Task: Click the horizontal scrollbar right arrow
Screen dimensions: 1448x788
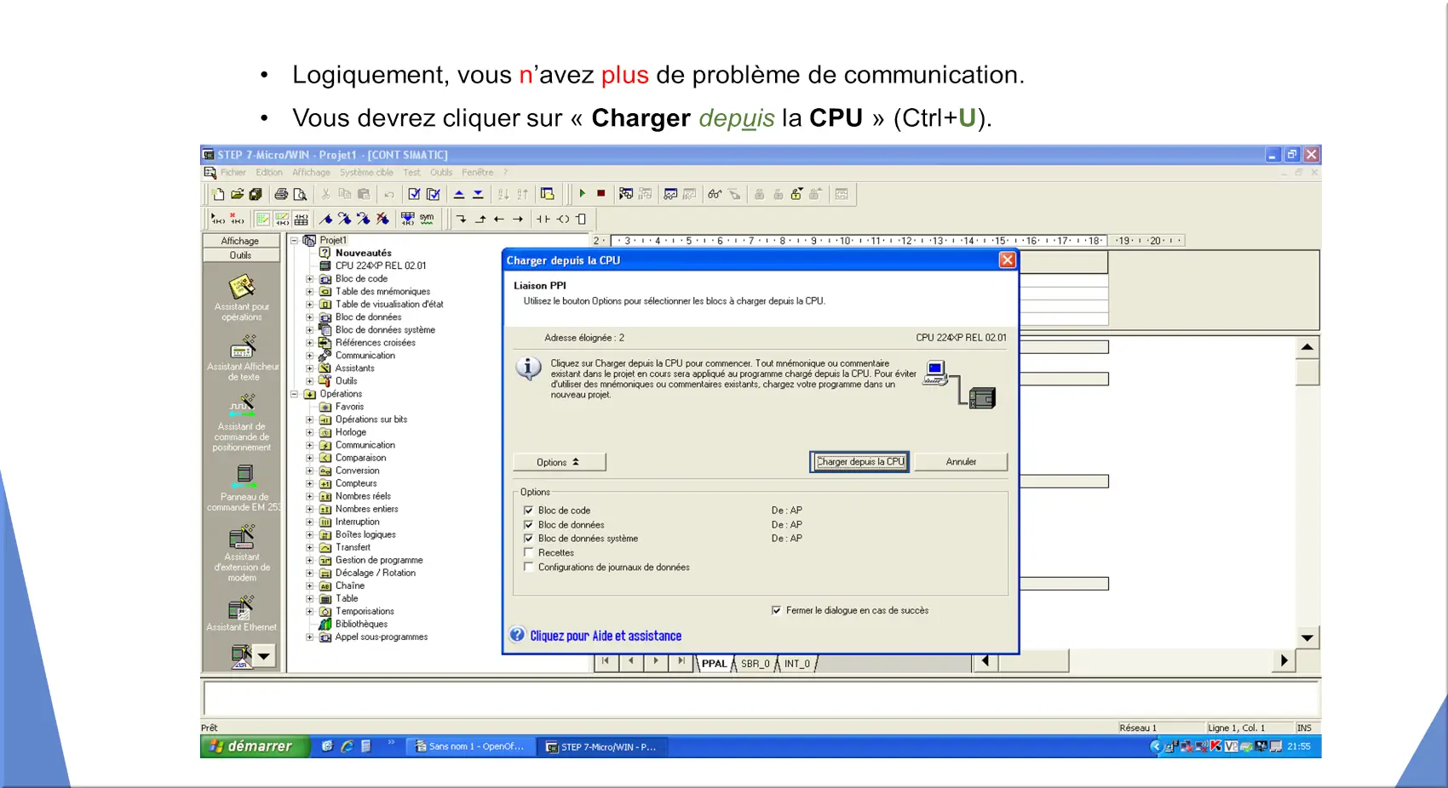Action: point(1284,661)
